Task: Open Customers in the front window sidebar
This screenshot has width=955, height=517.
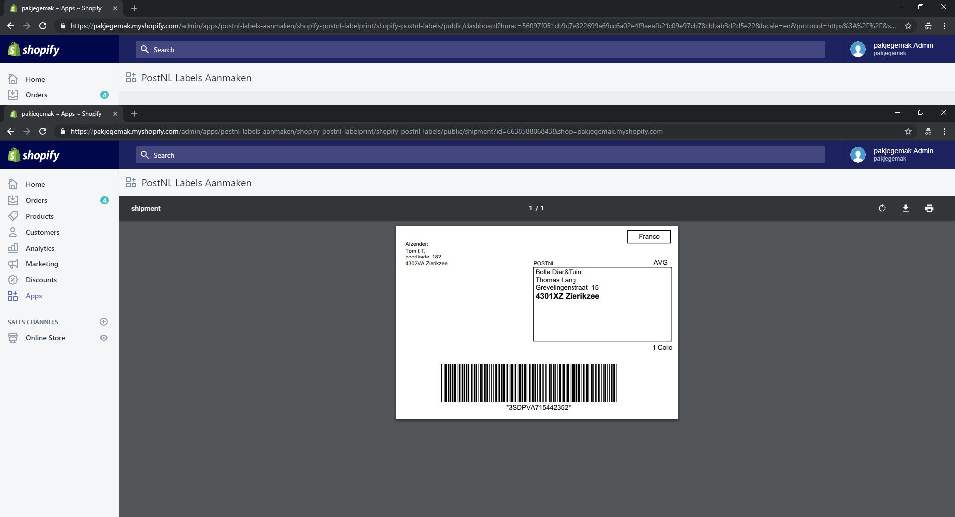Action: (42, 232)
